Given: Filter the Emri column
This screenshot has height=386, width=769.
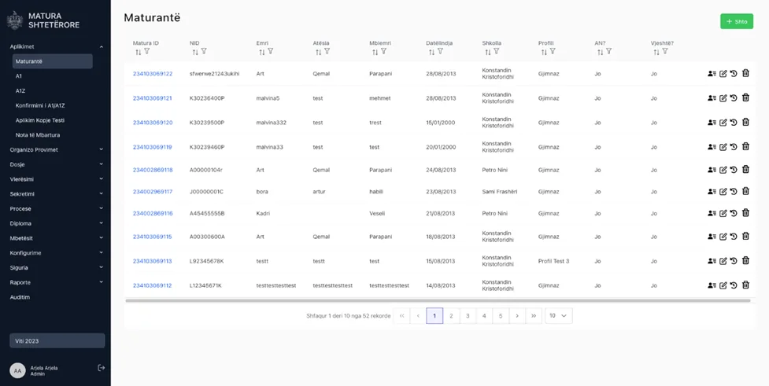Looking at the screenshot, I should [x=270, y=51].
